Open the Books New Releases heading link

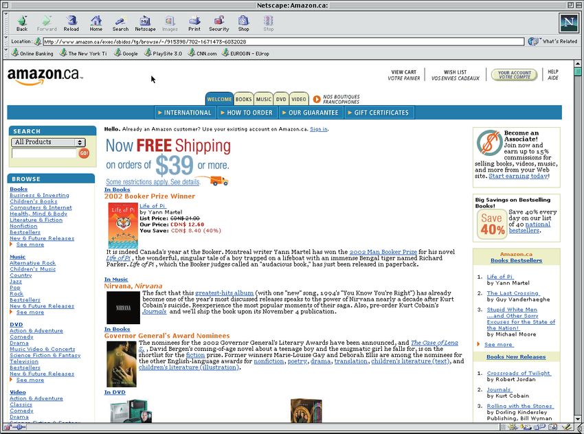point(516,356)
